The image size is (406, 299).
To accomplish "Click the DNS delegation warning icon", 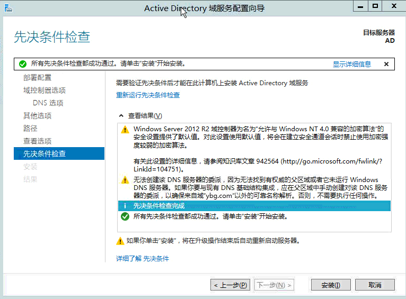I will [125, 180].
